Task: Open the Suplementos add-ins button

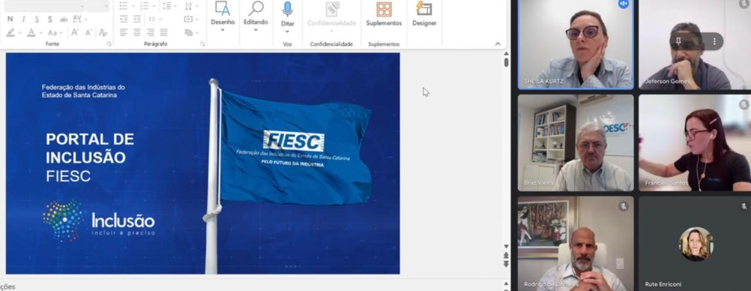Action: (x=384, y=14)
